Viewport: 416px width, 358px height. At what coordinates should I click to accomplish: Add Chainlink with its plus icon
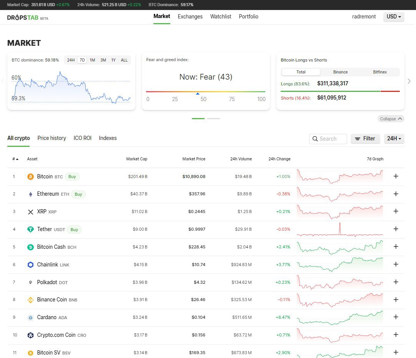tap(396, 264)
